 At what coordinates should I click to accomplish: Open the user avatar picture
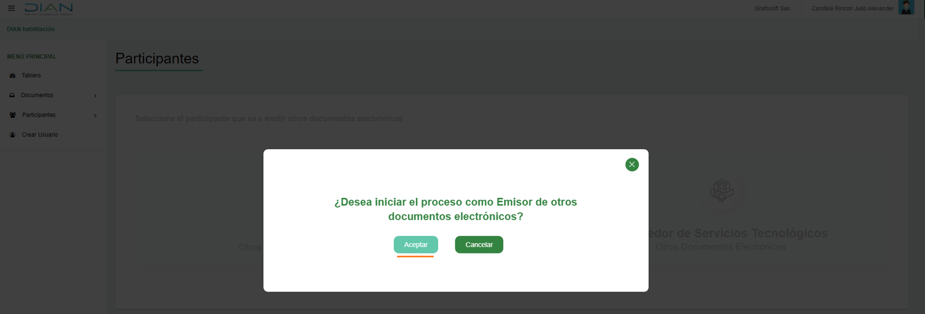click(x=906, y=8)
